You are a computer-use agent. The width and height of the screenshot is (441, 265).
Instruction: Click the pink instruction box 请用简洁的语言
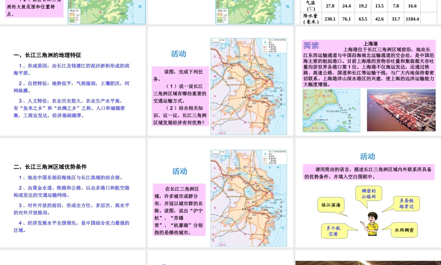point(368,173)
